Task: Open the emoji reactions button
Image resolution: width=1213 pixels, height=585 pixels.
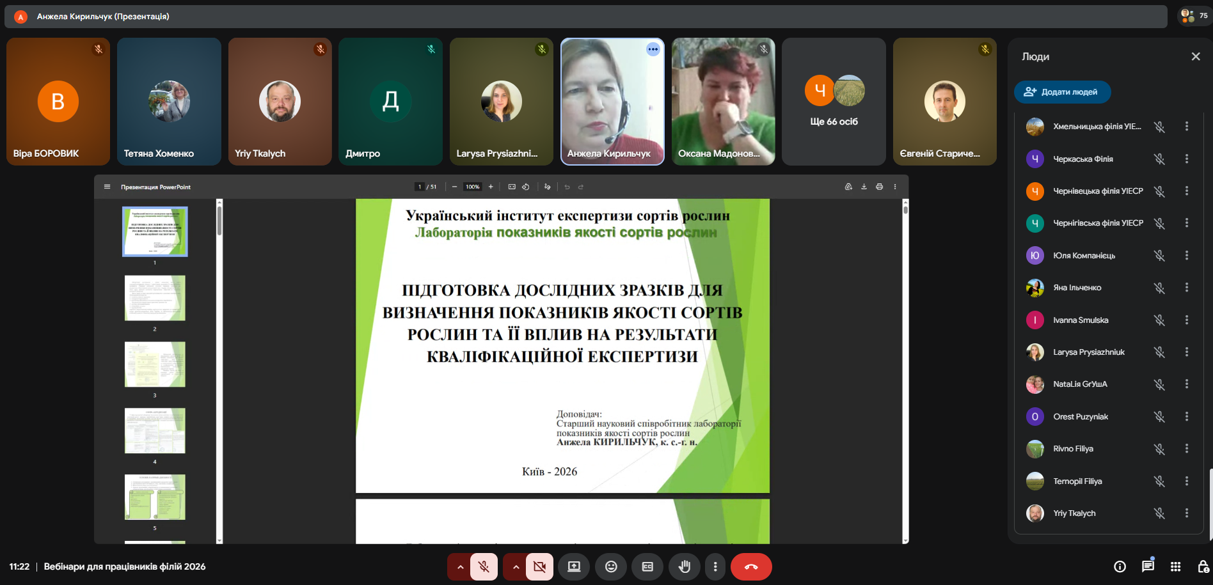Action: [x=611, y=566]
